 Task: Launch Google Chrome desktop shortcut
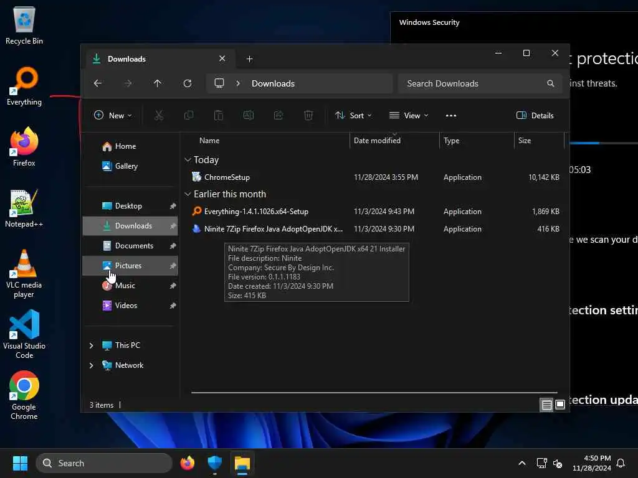tap(24, 395)
